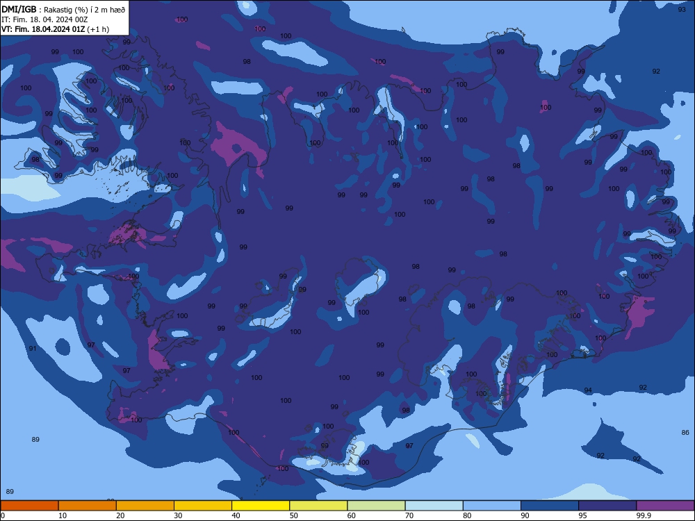695x521 pixels.
Task: Select the medium blue 90–95 legend swatch
Action: tap(550, 506)
